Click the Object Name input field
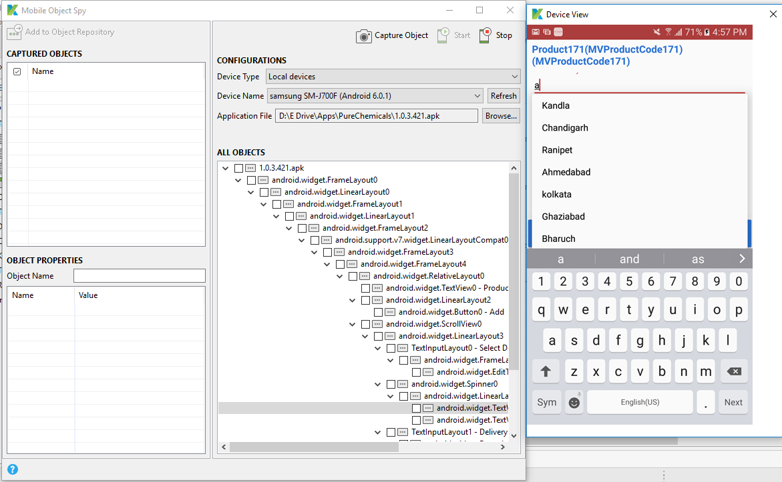782x482 pixels. (x=139, y=276)
